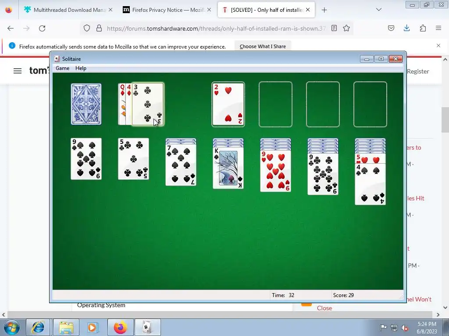Select the 5 of clubs card
449x336 pixels.
[x=133, y=159]
